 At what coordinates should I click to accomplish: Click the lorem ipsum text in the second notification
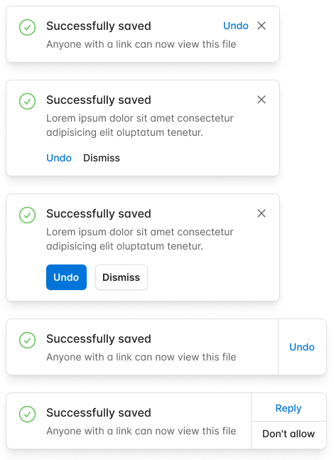(140, 125)
